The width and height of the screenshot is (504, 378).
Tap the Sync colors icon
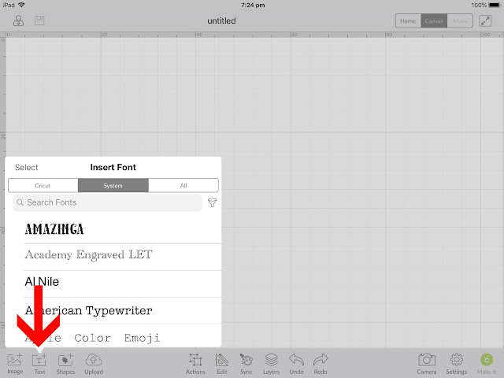click(x=246, y=364)
